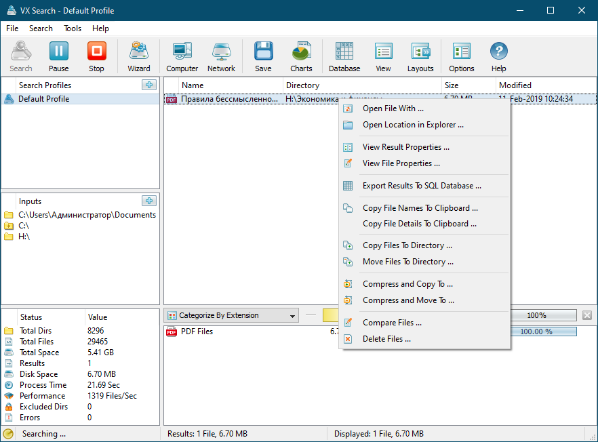Choose Open File With from context menu
This screenshot has height=442, width=598.
(424, 108)
